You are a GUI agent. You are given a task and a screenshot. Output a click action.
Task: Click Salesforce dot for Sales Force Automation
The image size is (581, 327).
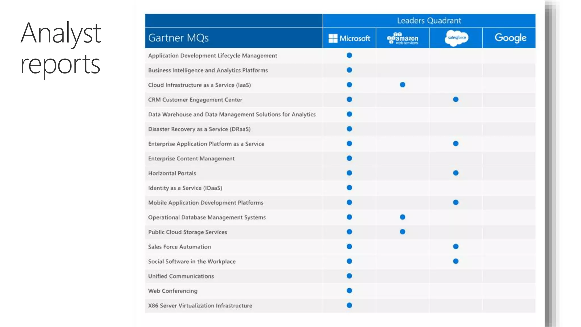pos(456,247)
